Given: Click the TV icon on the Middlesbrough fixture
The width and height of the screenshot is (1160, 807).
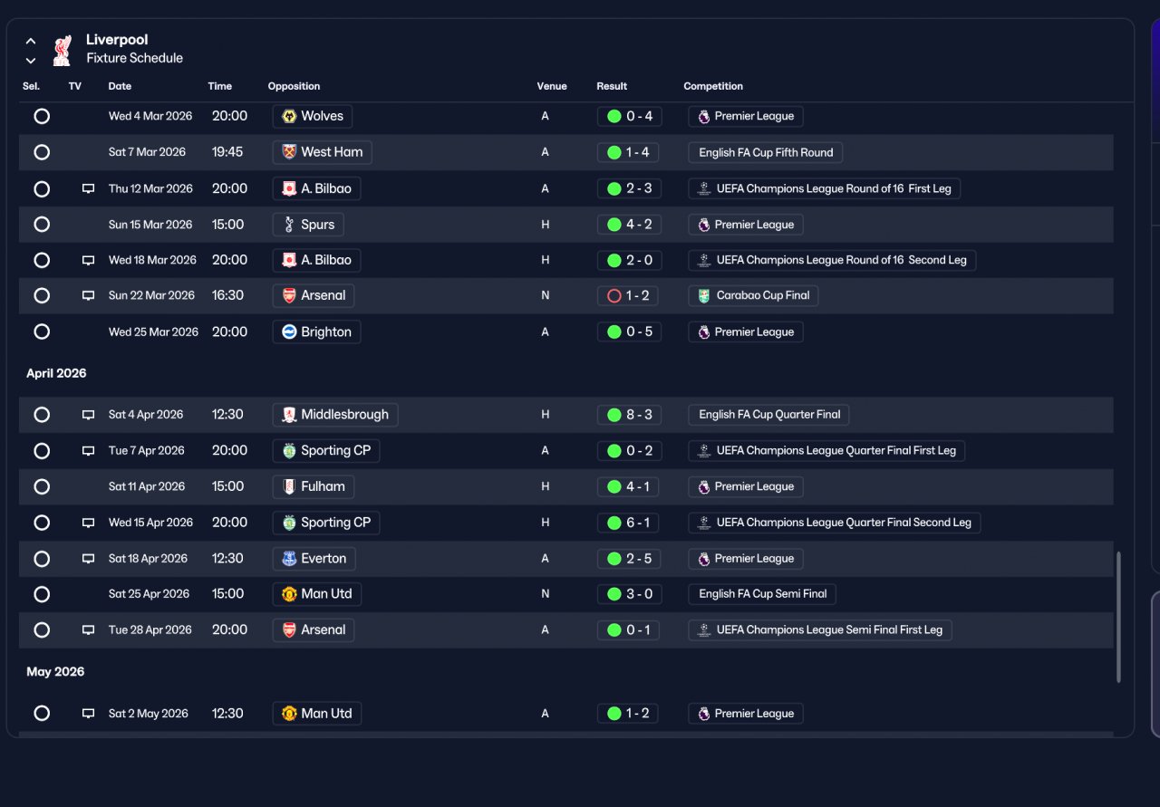Looking at the screenshot, I should pos(88,415).
